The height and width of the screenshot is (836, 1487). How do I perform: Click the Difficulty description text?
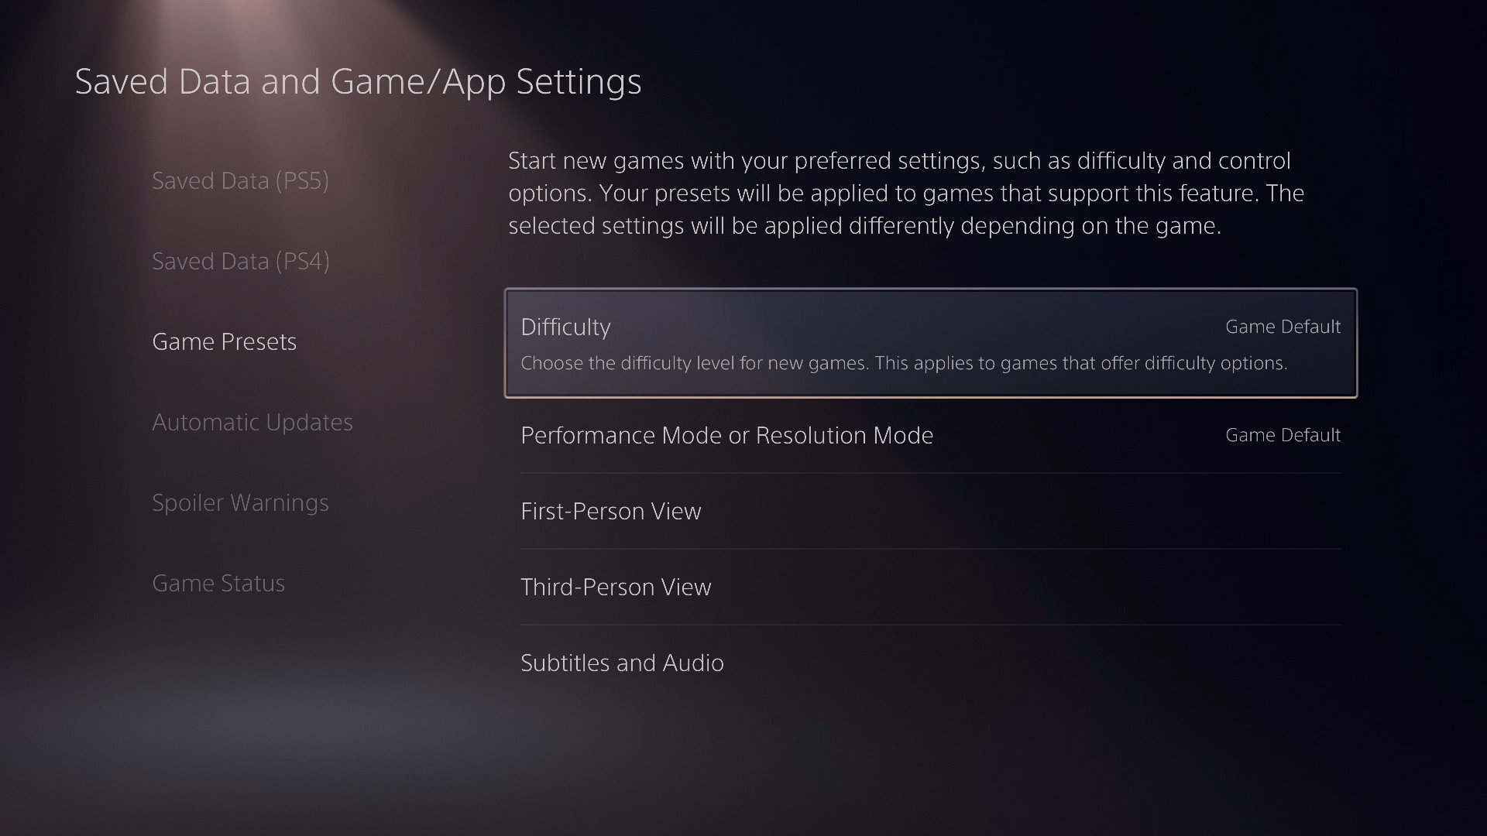click(904, 362)
